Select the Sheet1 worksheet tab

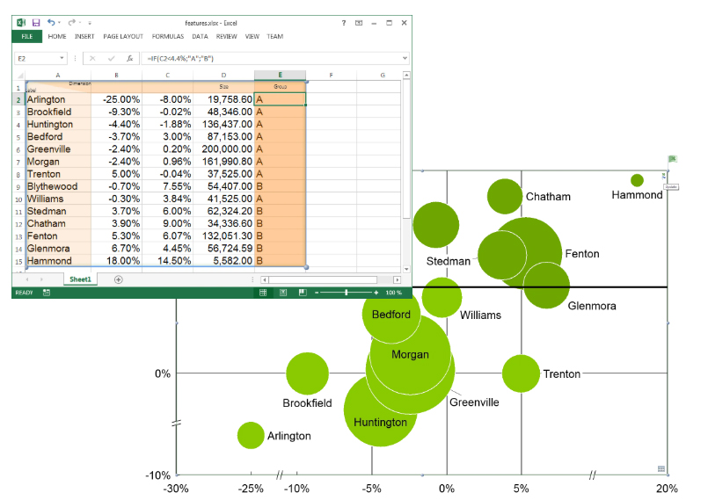(x=80, y=279)
